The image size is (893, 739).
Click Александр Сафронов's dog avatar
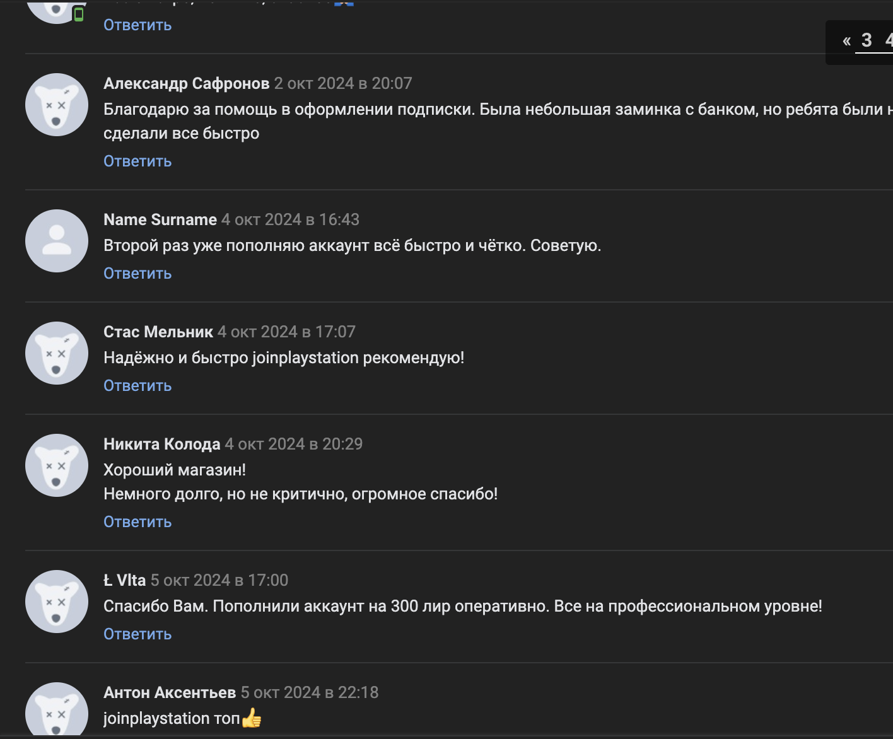[57, 105]
